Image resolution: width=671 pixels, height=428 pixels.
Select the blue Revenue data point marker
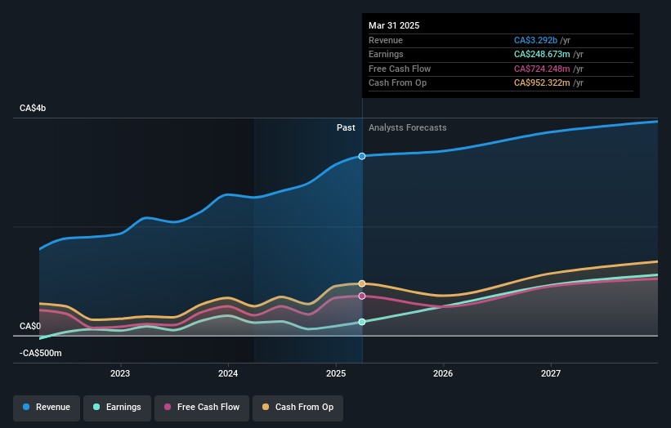pos(362,155)
